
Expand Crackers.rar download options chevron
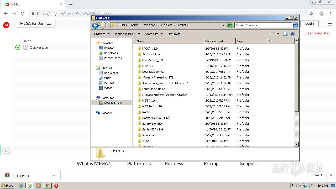tap(54, 175)
